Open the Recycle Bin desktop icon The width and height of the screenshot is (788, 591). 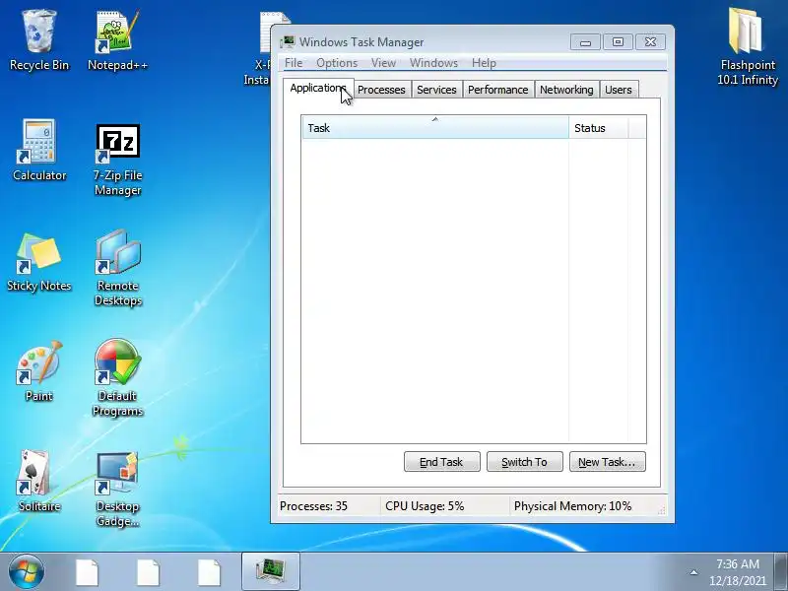pos(38,40)
